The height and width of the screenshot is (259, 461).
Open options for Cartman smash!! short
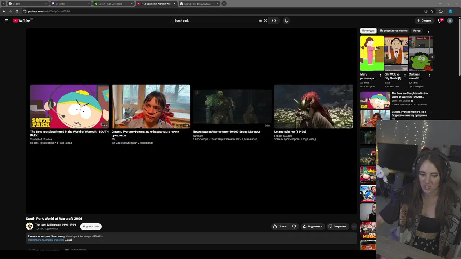[429, 76]
